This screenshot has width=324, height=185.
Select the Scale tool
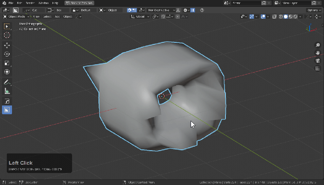7,63
